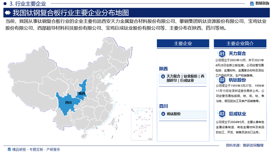Viewport: 273px width, 152px height.
Task: Click the blue bullet before 3. 行业主要企业
Action: (5, 4)
